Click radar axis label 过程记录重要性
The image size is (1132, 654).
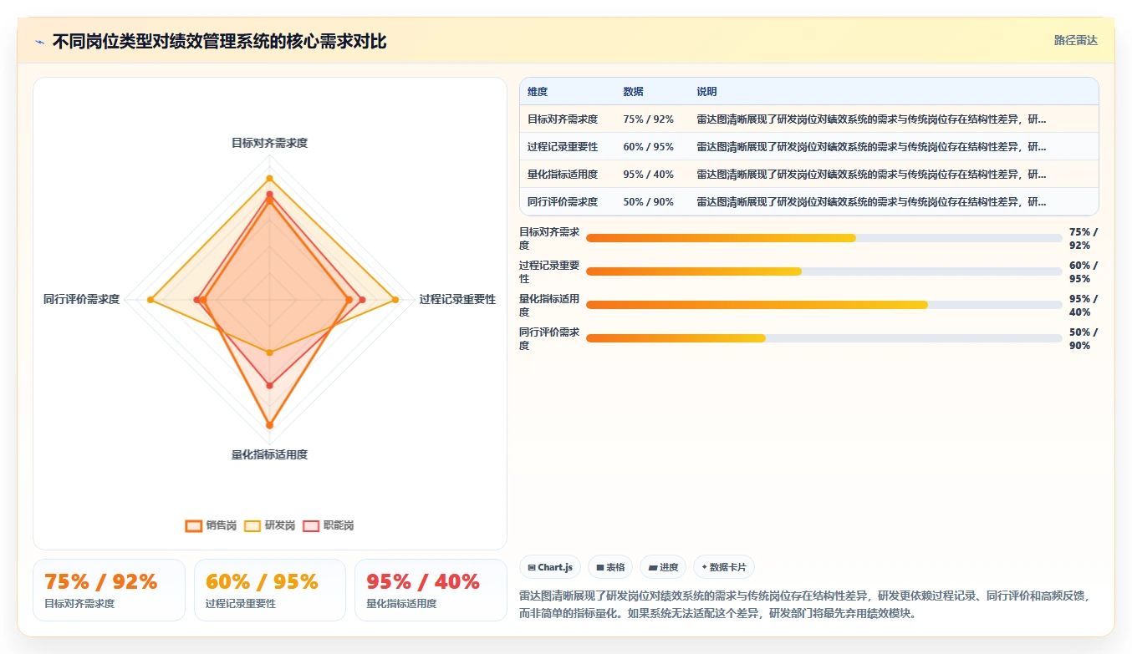[x=457, y=299]
